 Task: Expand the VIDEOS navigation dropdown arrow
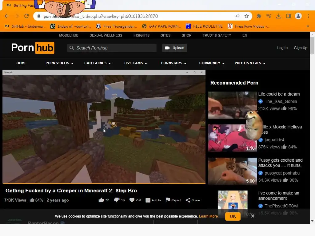click(x=72, y=63)
